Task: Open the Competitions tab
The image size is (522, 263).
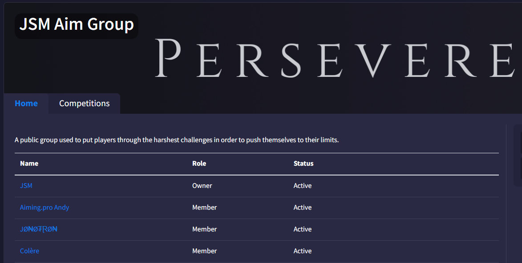Action: [x=84, y=104]
